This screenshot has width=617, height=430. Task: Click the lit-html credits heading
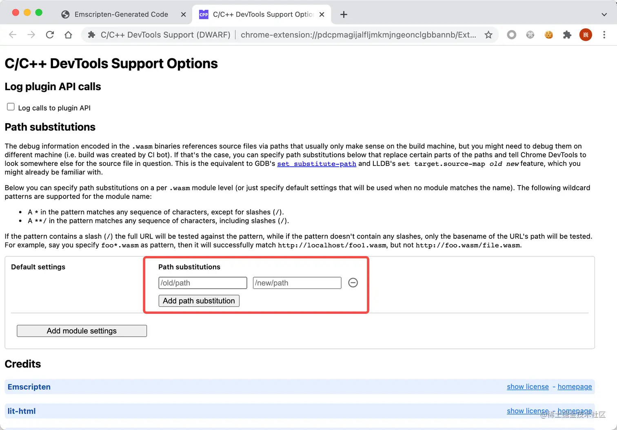(22, 411)
